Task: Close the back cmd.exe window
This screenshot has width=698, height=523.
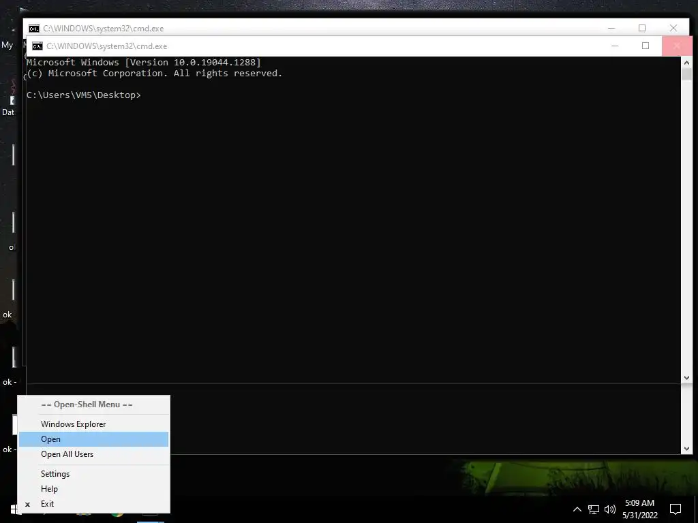Action: tap(673, 28)
